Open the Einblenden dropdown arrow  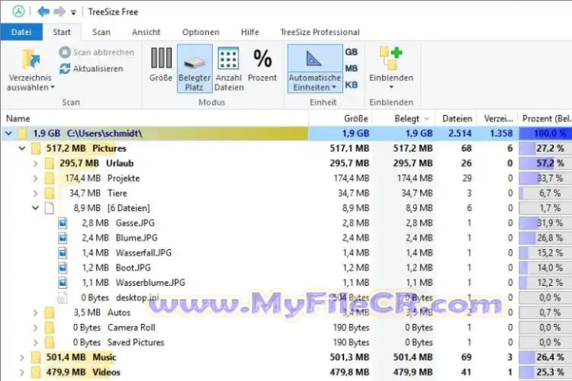[x=391, y=87]
